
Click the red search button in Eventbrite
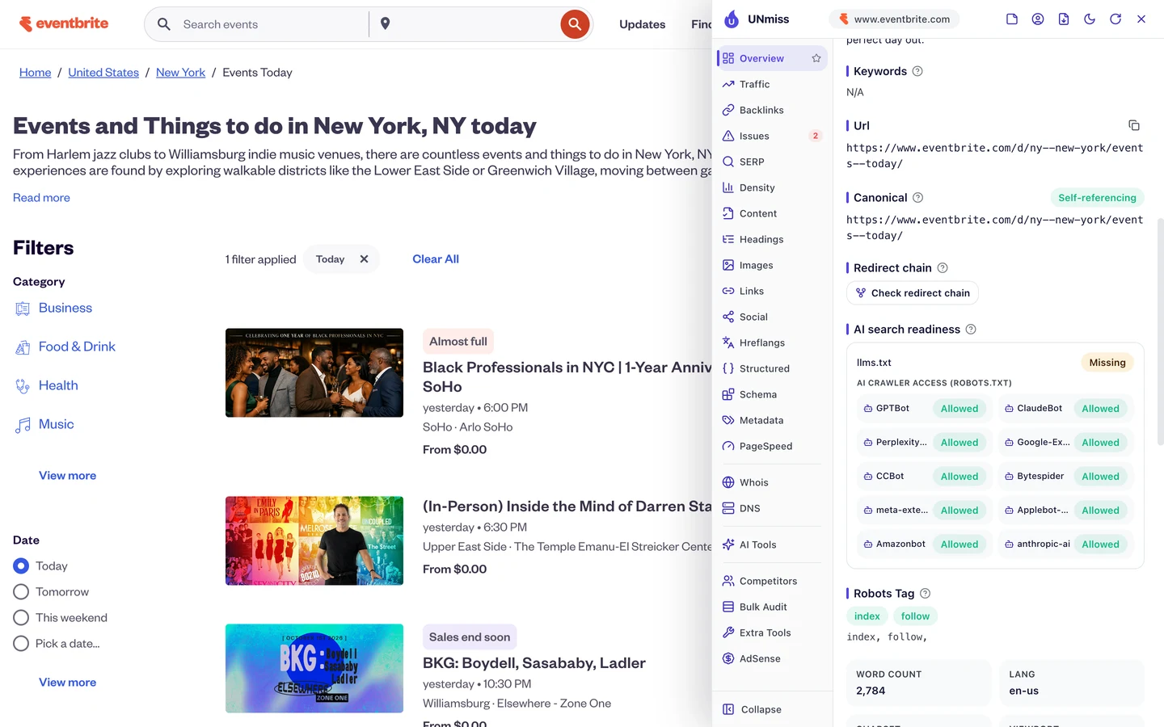click(x=575, y=24)
